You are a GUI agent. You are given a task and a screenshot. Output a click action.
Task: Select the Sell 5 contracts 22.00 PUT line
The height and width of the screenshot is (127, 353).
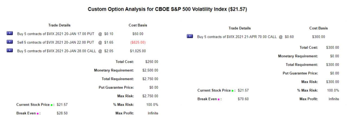point(65,42)
